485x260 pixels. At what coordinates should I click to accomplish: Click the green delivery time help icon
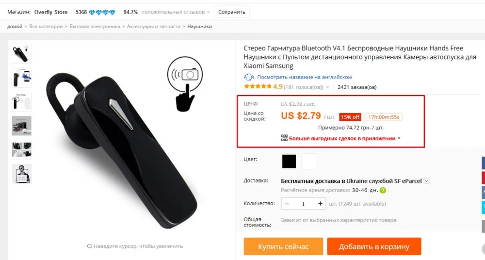[383, 191]
